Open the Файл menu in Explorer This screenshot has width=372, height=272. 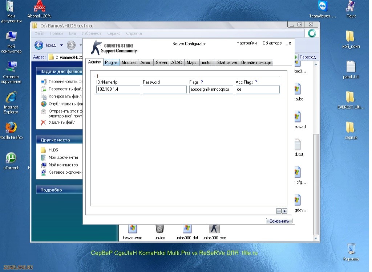point(39,33)
